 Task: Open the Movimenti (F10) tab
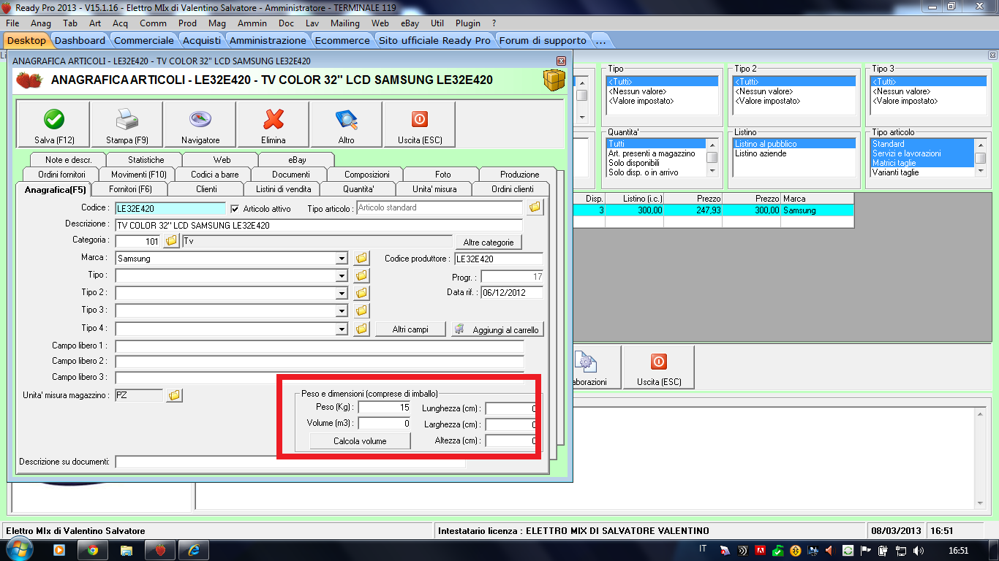click(138, 175)
